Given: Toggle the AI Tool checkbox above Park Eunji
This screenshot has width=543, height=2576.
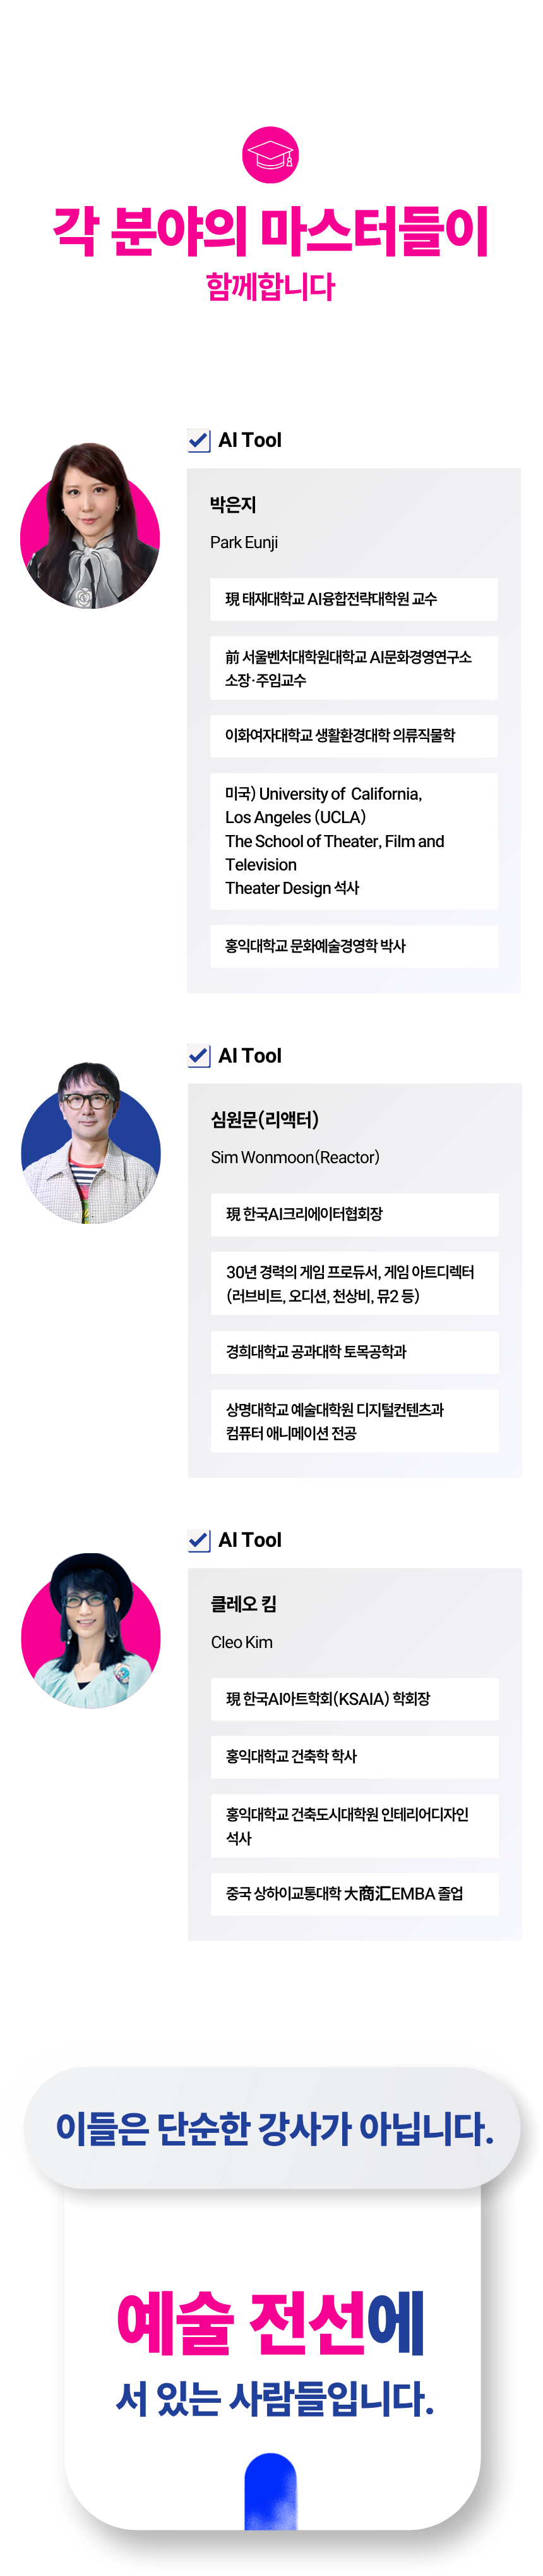Looking at the screenshot, I should tap(199, 440).
